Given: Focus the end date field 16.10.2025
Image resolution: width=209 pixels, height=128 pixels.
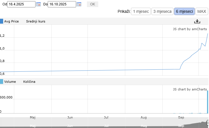Looking at the screenshot, I should pos(62,4).
